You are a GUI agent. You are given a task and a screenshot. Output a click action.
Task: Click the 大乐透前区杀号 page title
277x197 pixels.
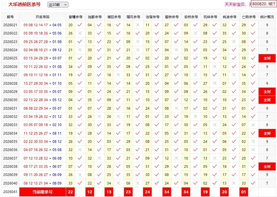pos(25,4)
